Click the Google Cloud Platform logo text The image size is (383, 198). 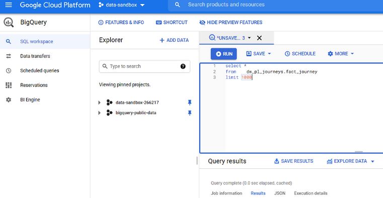point(55,5)
